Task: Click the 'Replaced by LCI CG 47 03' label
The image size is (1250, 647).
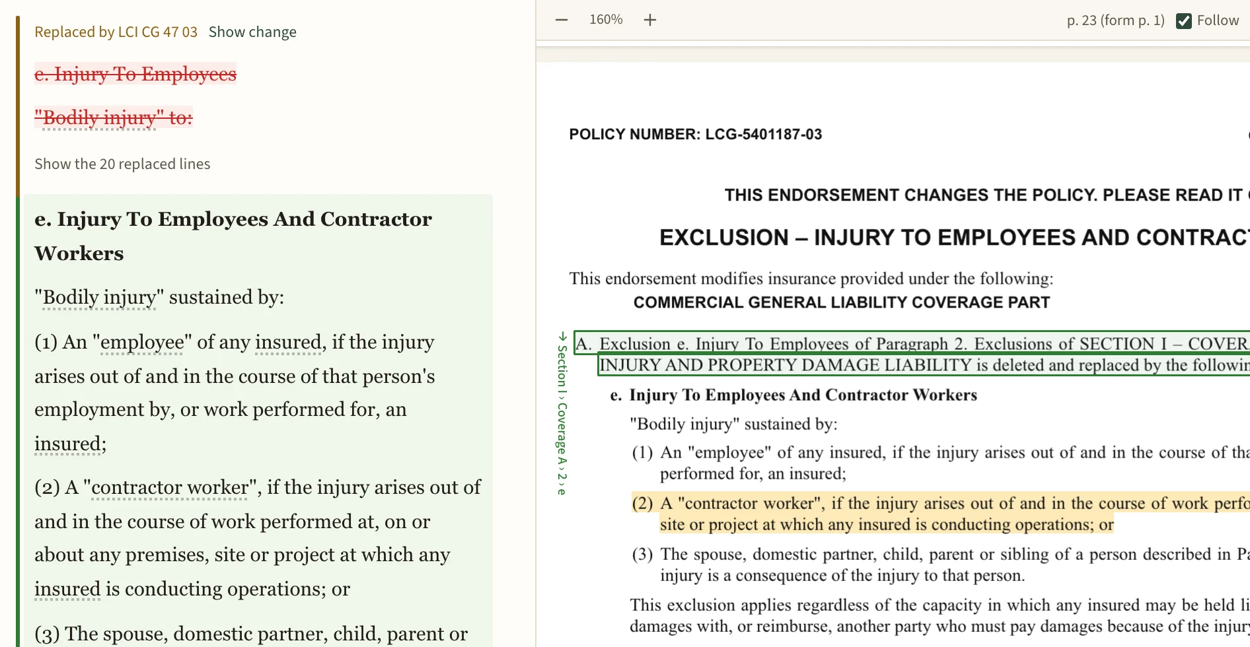Action: 116,32
